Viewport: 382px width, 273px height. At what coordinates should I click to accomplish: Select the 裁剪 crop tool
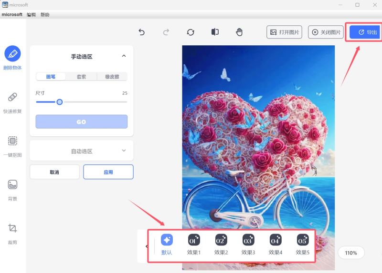click(x=12, y=234)
